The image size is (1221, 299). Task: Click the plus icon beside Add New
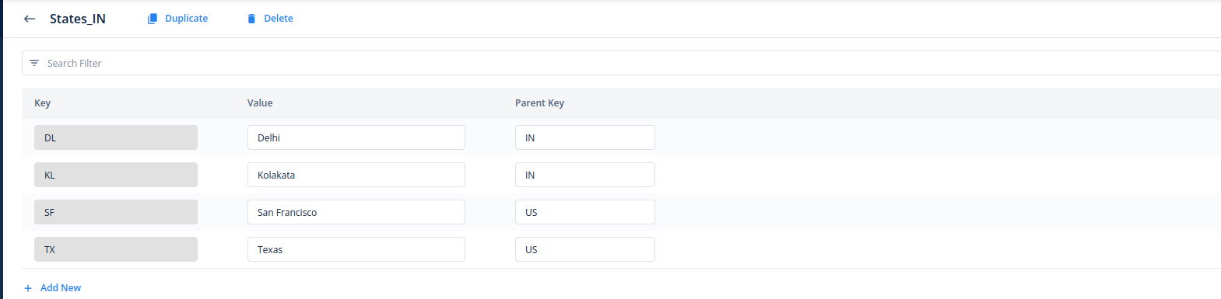pos(28,288)
